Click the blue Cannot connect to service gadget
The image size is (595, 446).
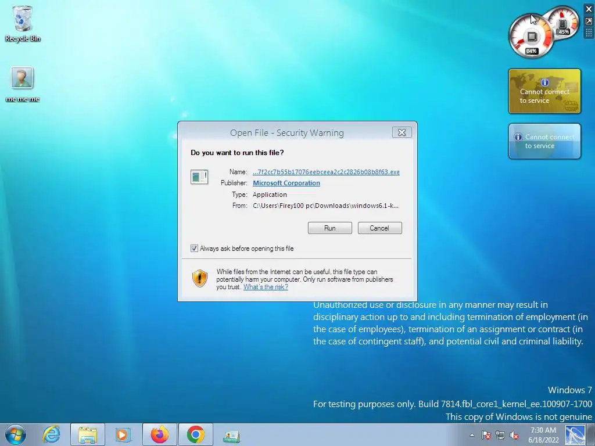tap(544, 141)
